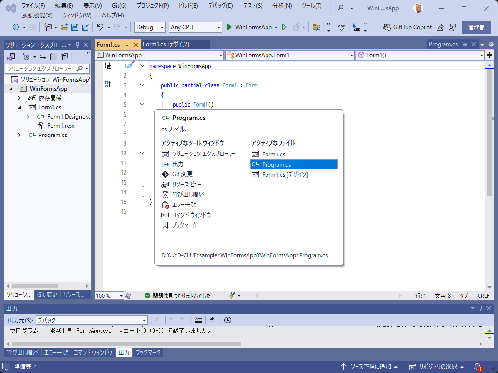Click ソース管理に追加 in status bar
The height and width of the screenshot is (373, 498).
click(369, 367)
